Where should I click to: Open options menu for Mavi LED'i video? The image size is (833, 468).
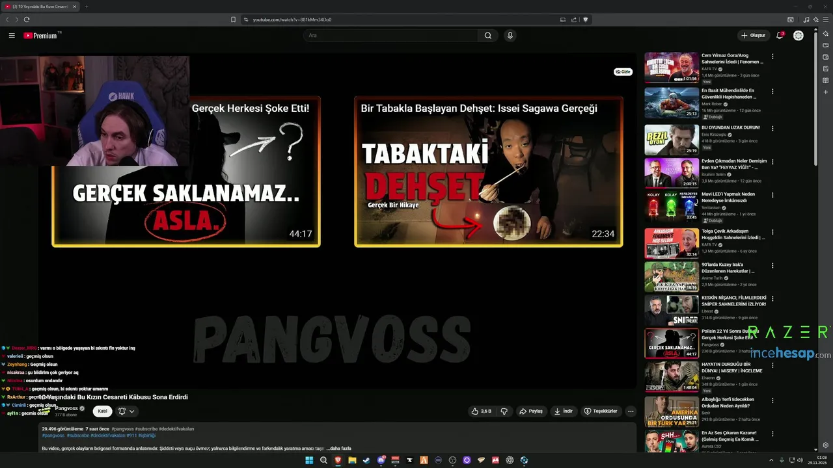pyautogui.click(x=772, y=195)
